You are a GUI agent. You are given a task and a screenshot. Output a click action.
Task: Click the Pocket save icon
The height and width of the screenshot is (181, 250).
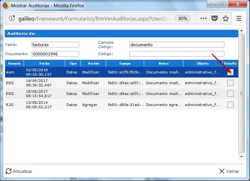215,19
